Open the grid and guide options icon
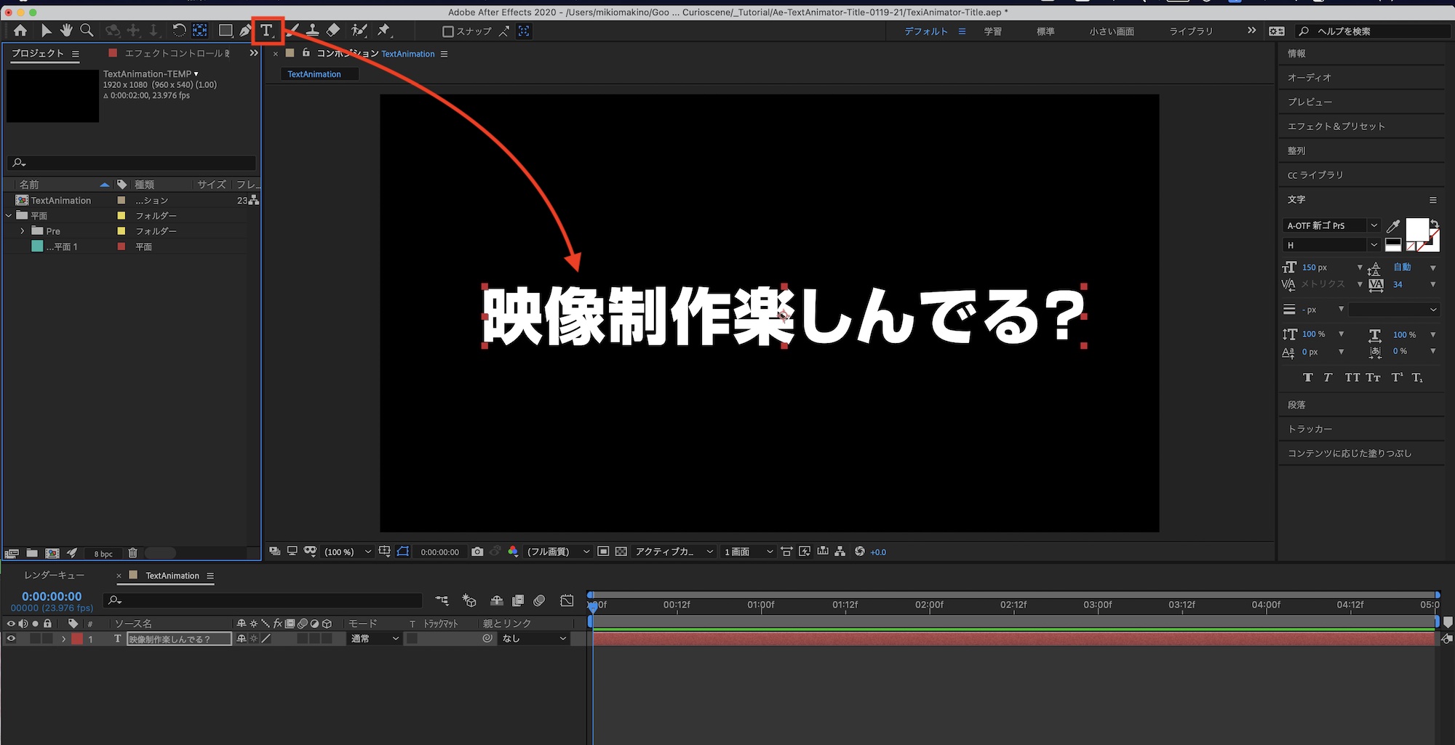1455x745 pixels. [384, 552]
